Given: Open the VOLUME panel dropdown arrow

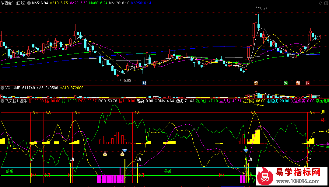Looking at the screenshot, I should [3, 88].
